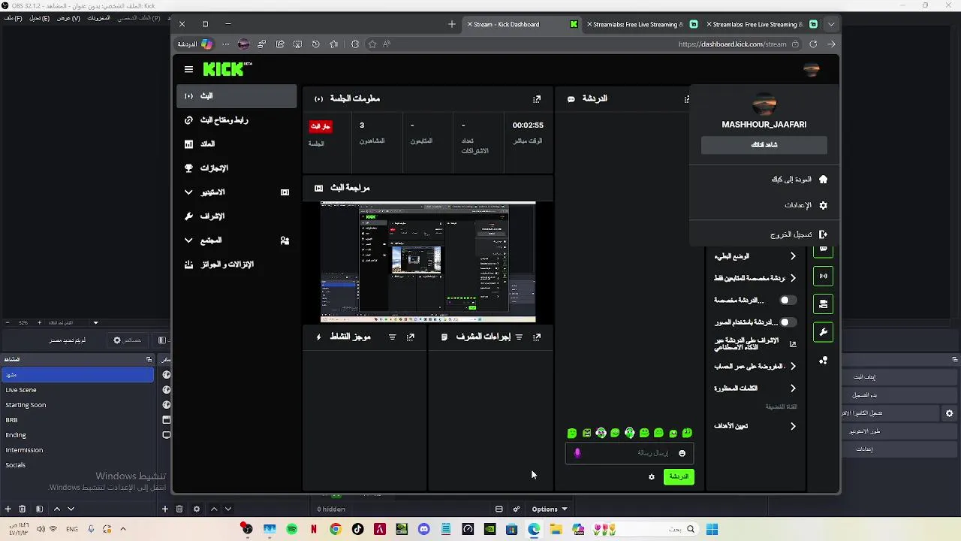Screen dimensions: 961x541
Task: Click the three-dots icon under the wrench
Action: click(x=824, y=360)
